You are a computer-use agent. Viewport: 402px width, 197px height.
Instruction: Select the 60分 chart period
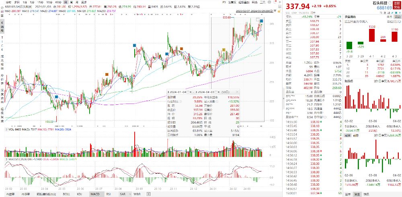(58, 2)
